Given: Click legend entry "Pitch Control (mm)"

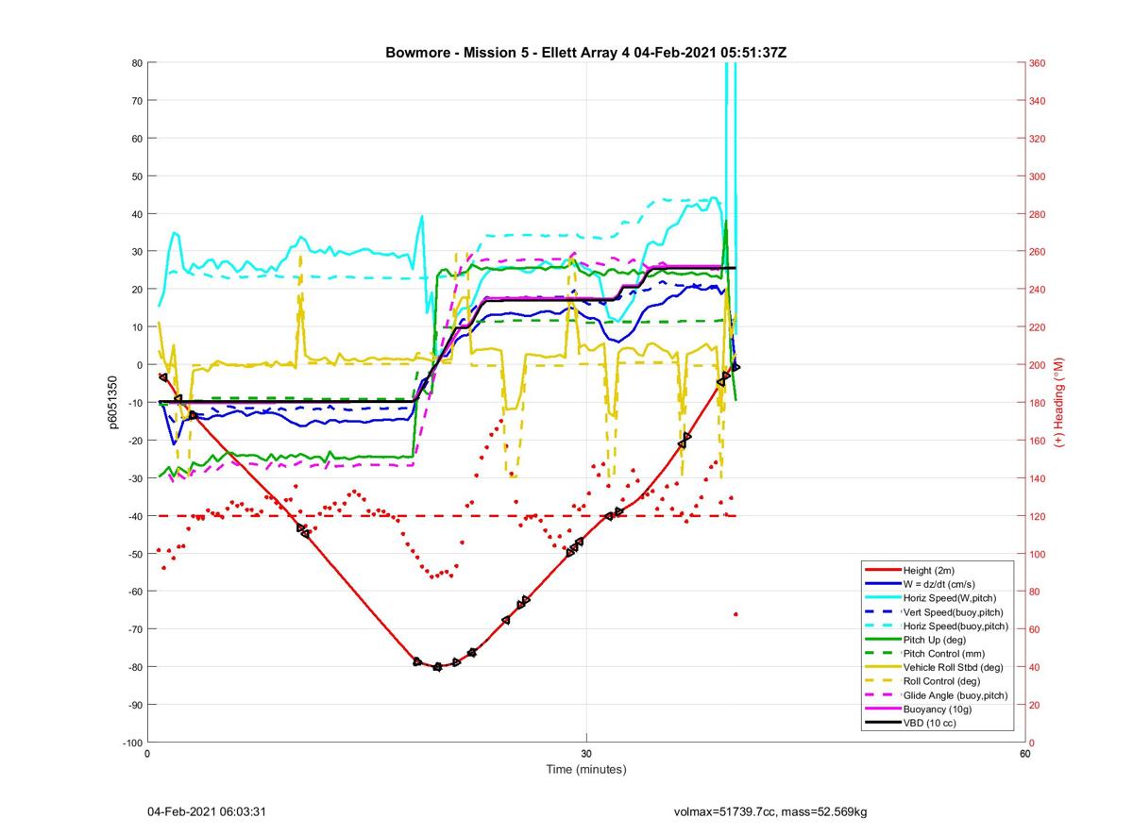Looking at the screenshot, I should 946,654.
